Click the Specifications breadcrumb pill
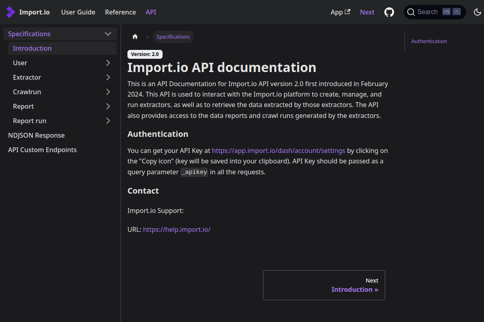Image resolution: width=484 pixels, height=322 pixels. point(173,37)
